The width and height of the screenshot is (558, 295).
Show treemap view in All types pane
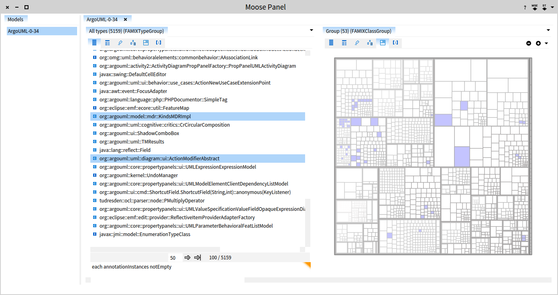146,42
